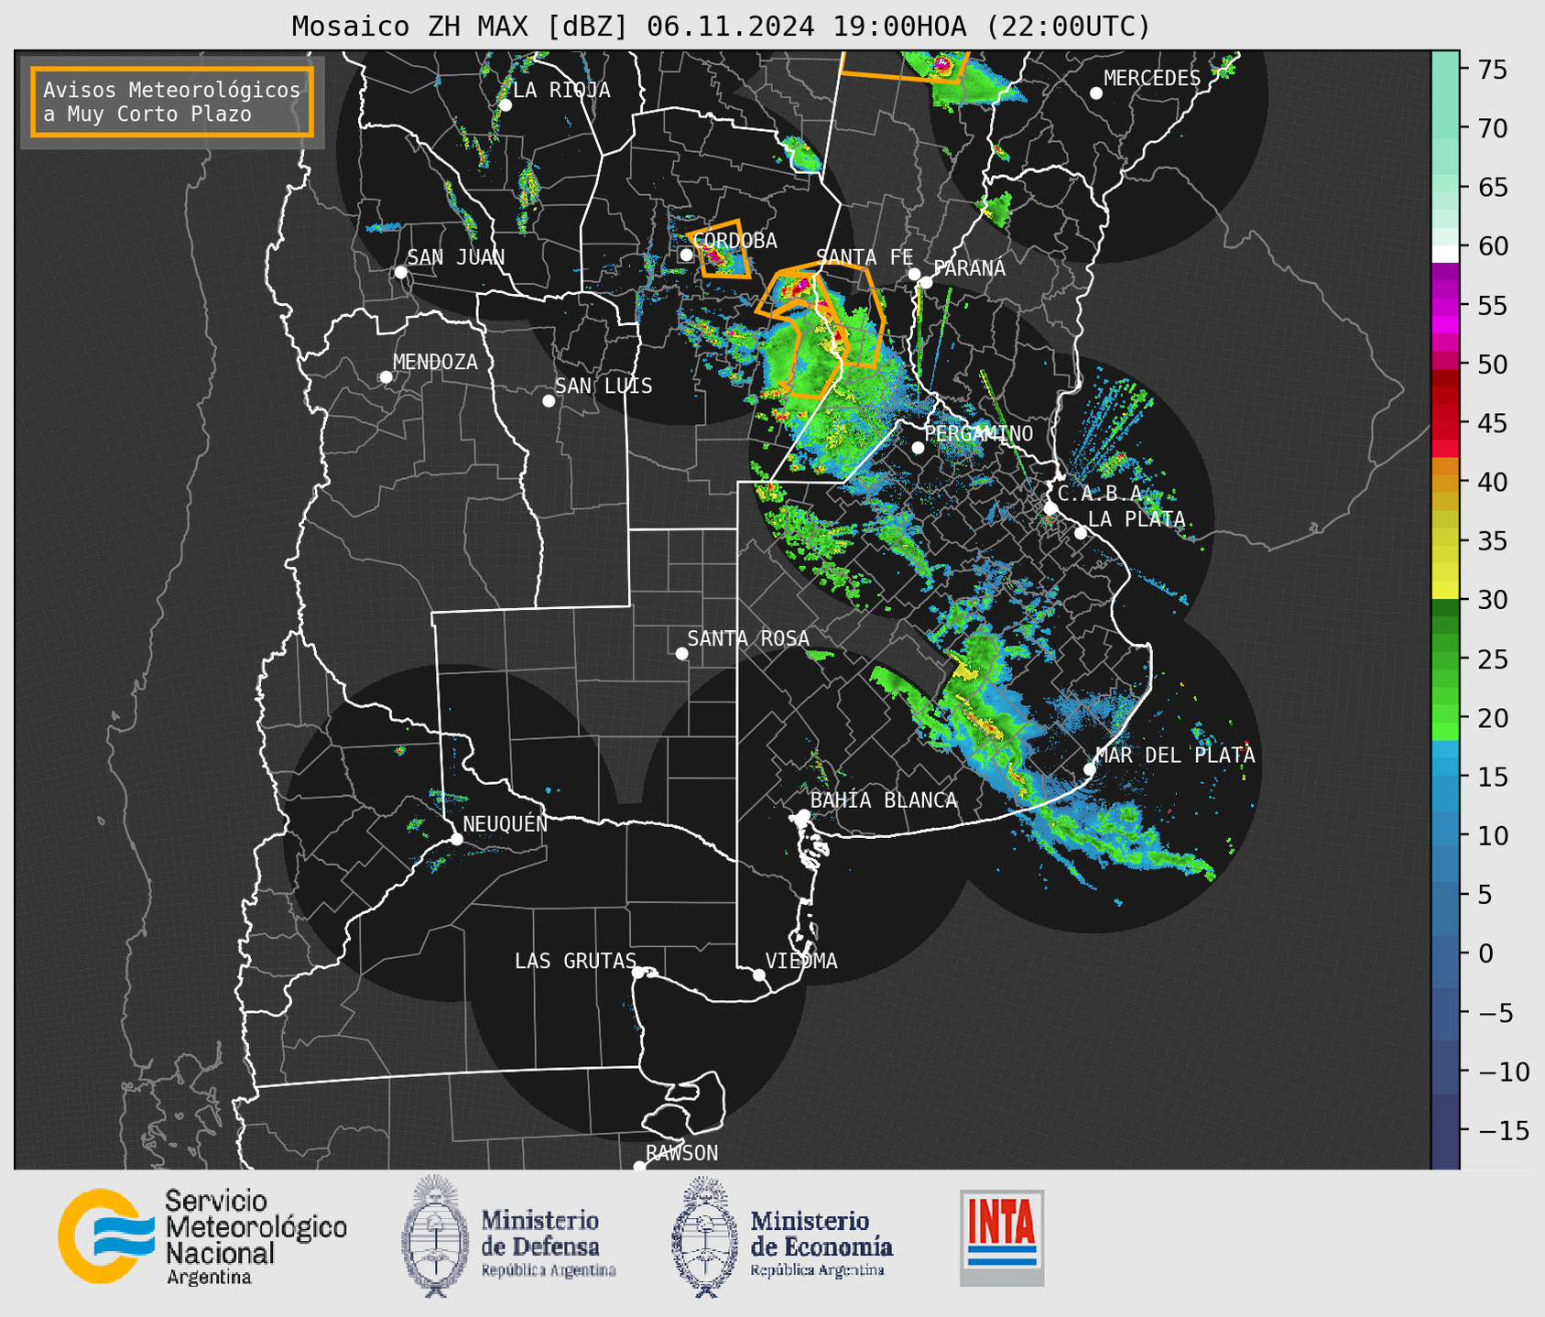This screenshot has width=1545, height=1317.
Task: Select the MERCEDES city label
Action: click(1151, 78)
